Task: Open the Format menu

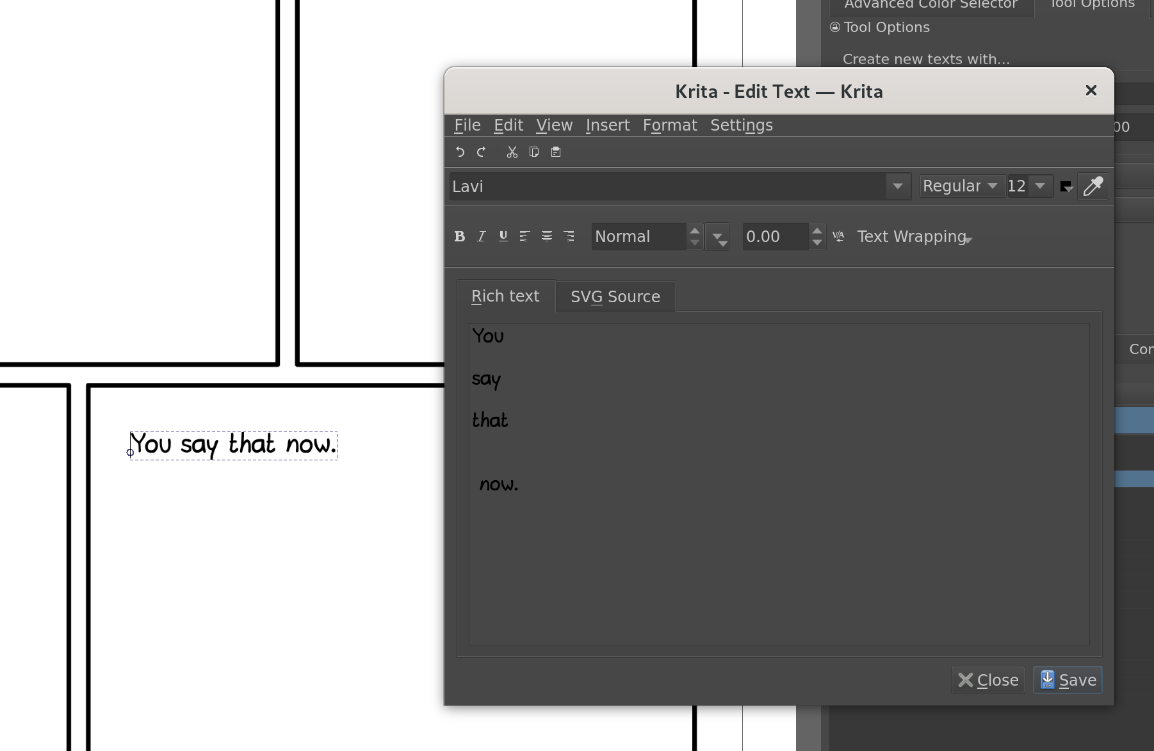Action: (669, 125)
